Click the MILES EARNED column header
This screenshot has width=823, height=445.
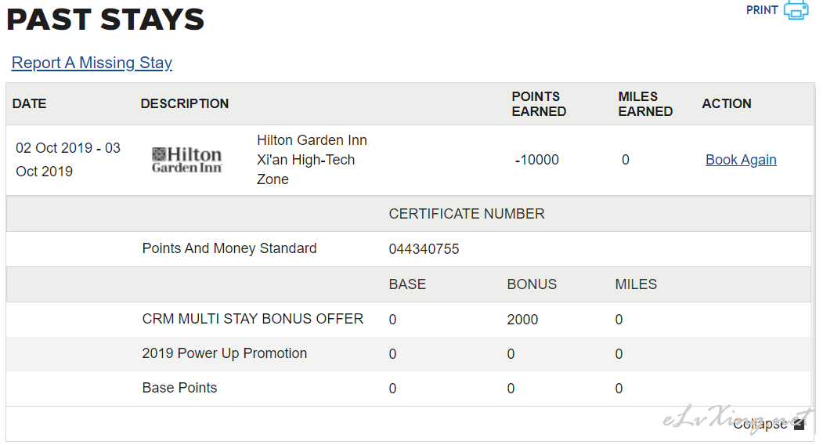[x=645, y=104]
